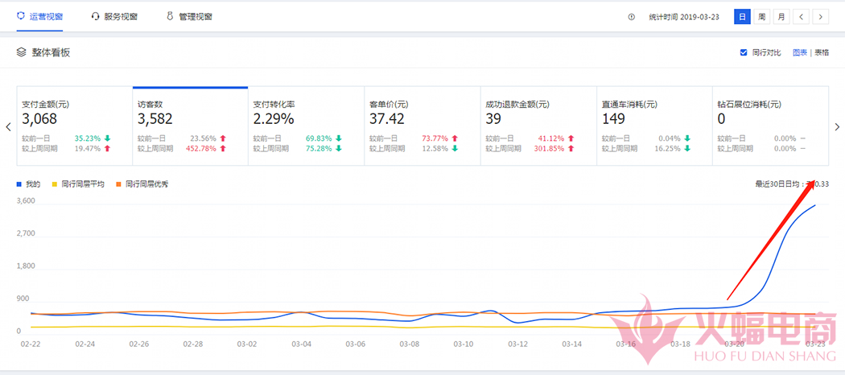Switch to the 管理视窗 tab
This screenshot has width=845, height=375.
[x=189, y=16]
